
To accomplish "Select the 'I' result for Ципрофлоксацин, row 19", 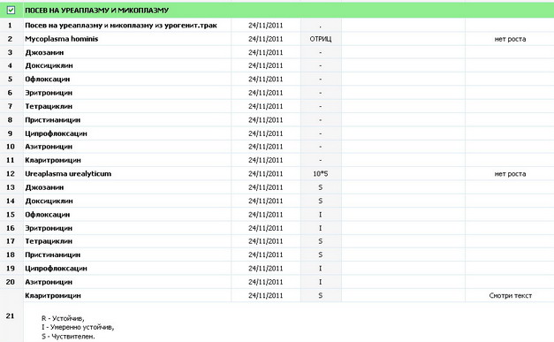I will point(321,269).
